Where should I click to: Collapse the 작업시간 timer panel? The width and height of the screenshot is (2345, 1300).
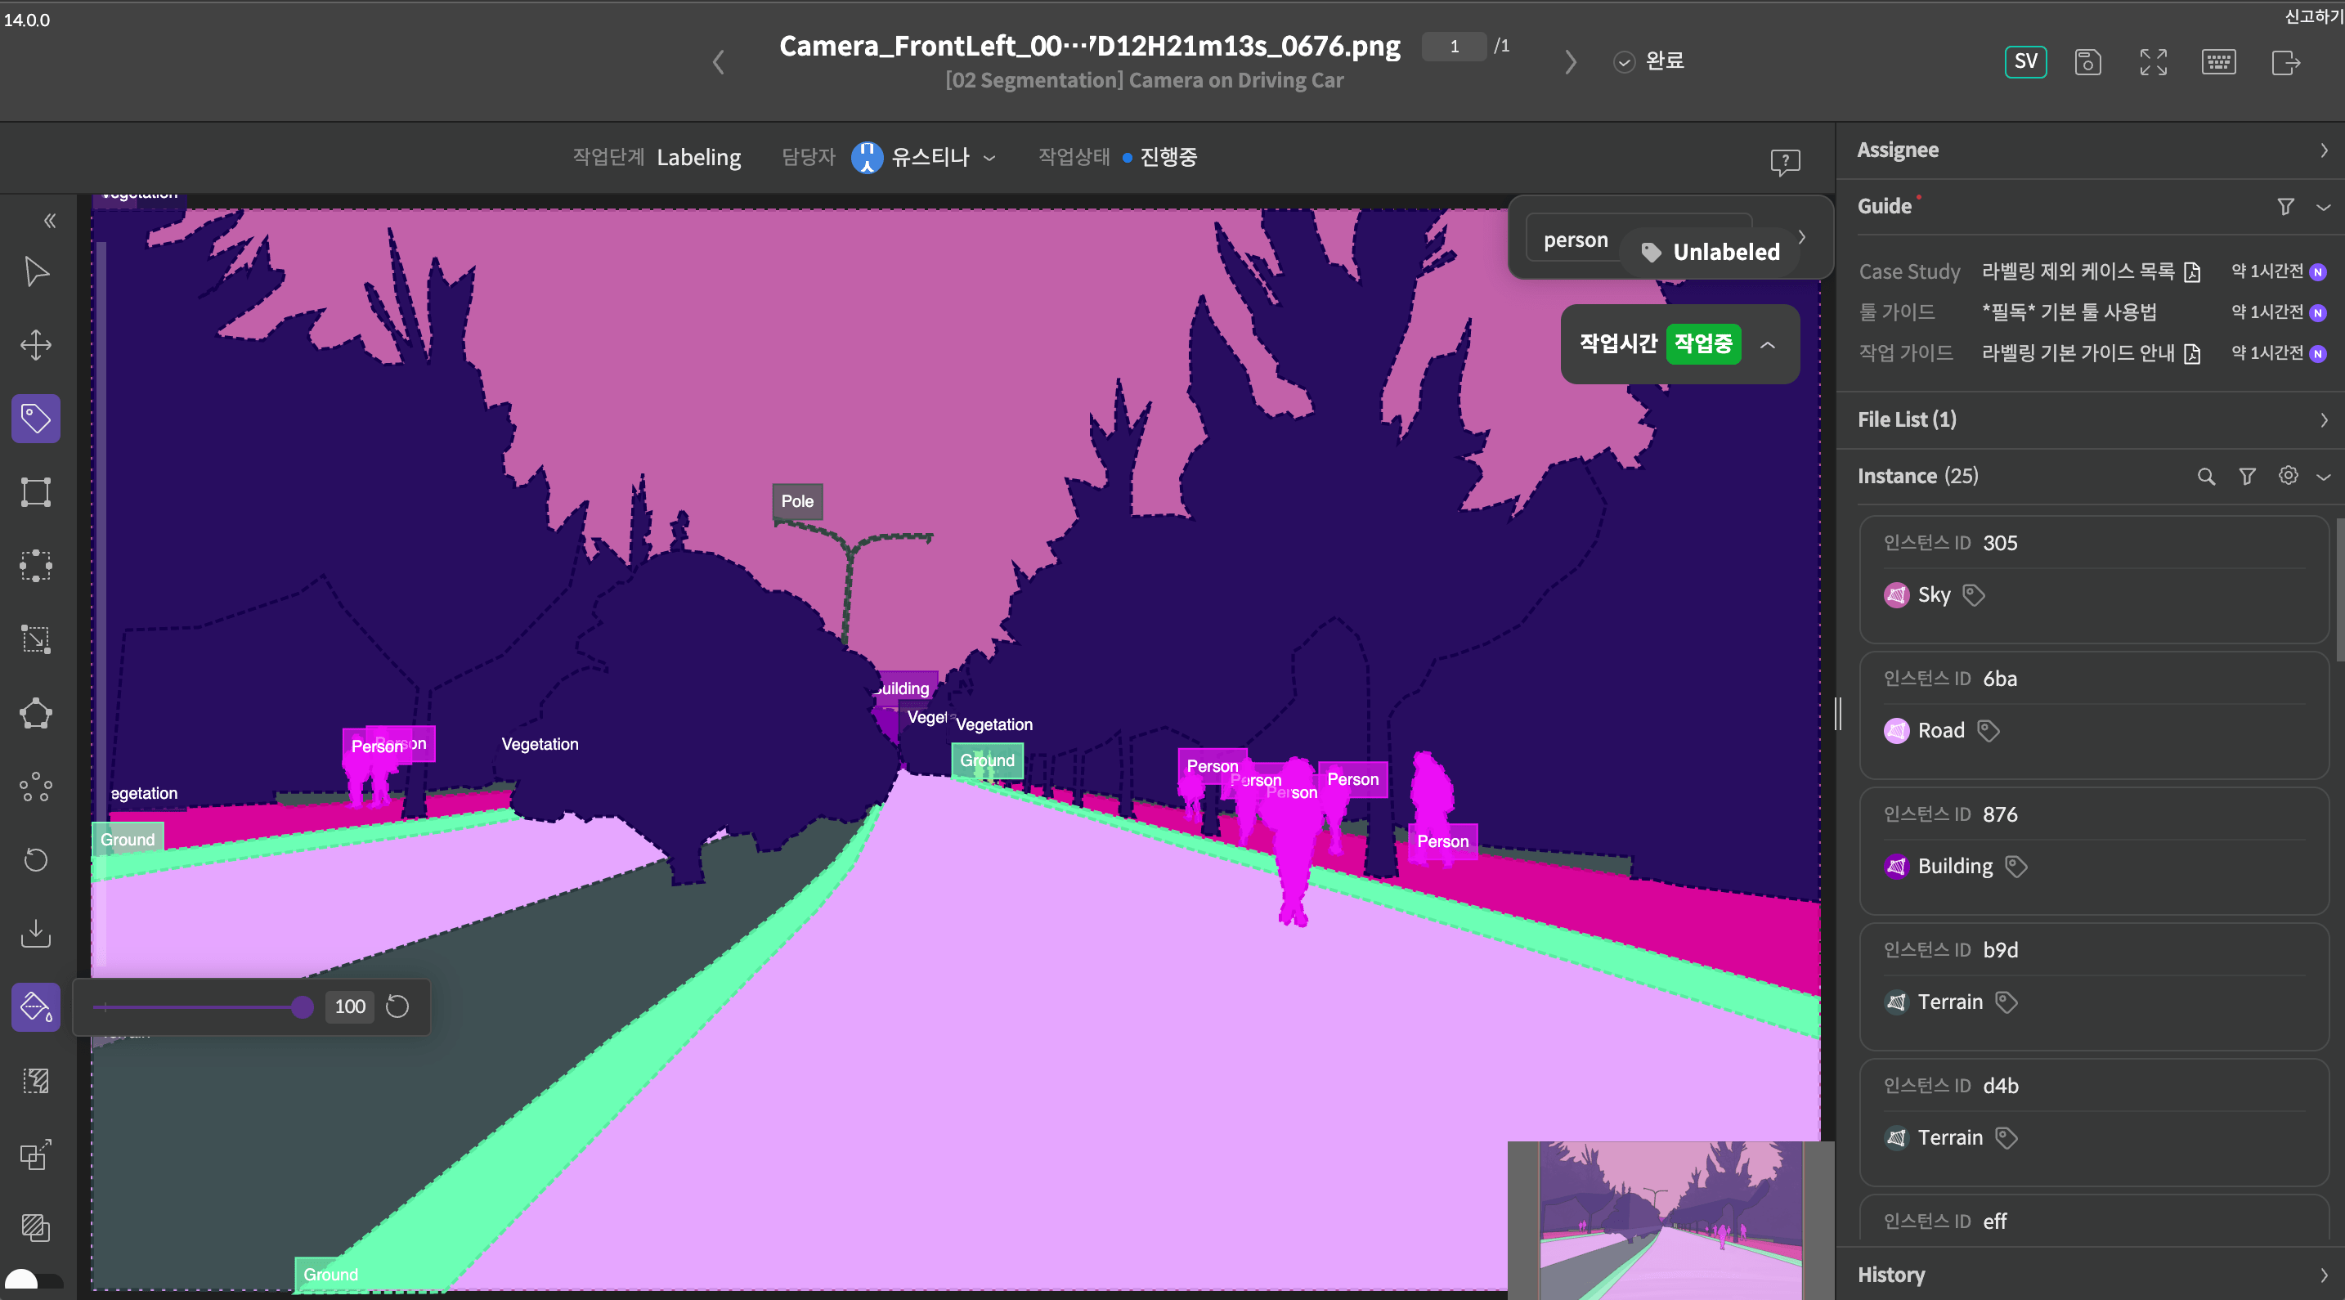click(x=1767, y=345)
